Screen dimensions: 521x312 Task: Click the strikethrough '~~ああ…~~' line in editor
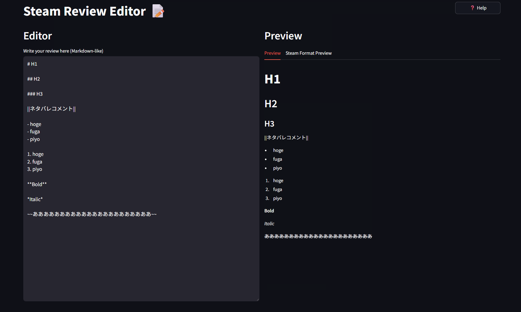pos(92,214)
